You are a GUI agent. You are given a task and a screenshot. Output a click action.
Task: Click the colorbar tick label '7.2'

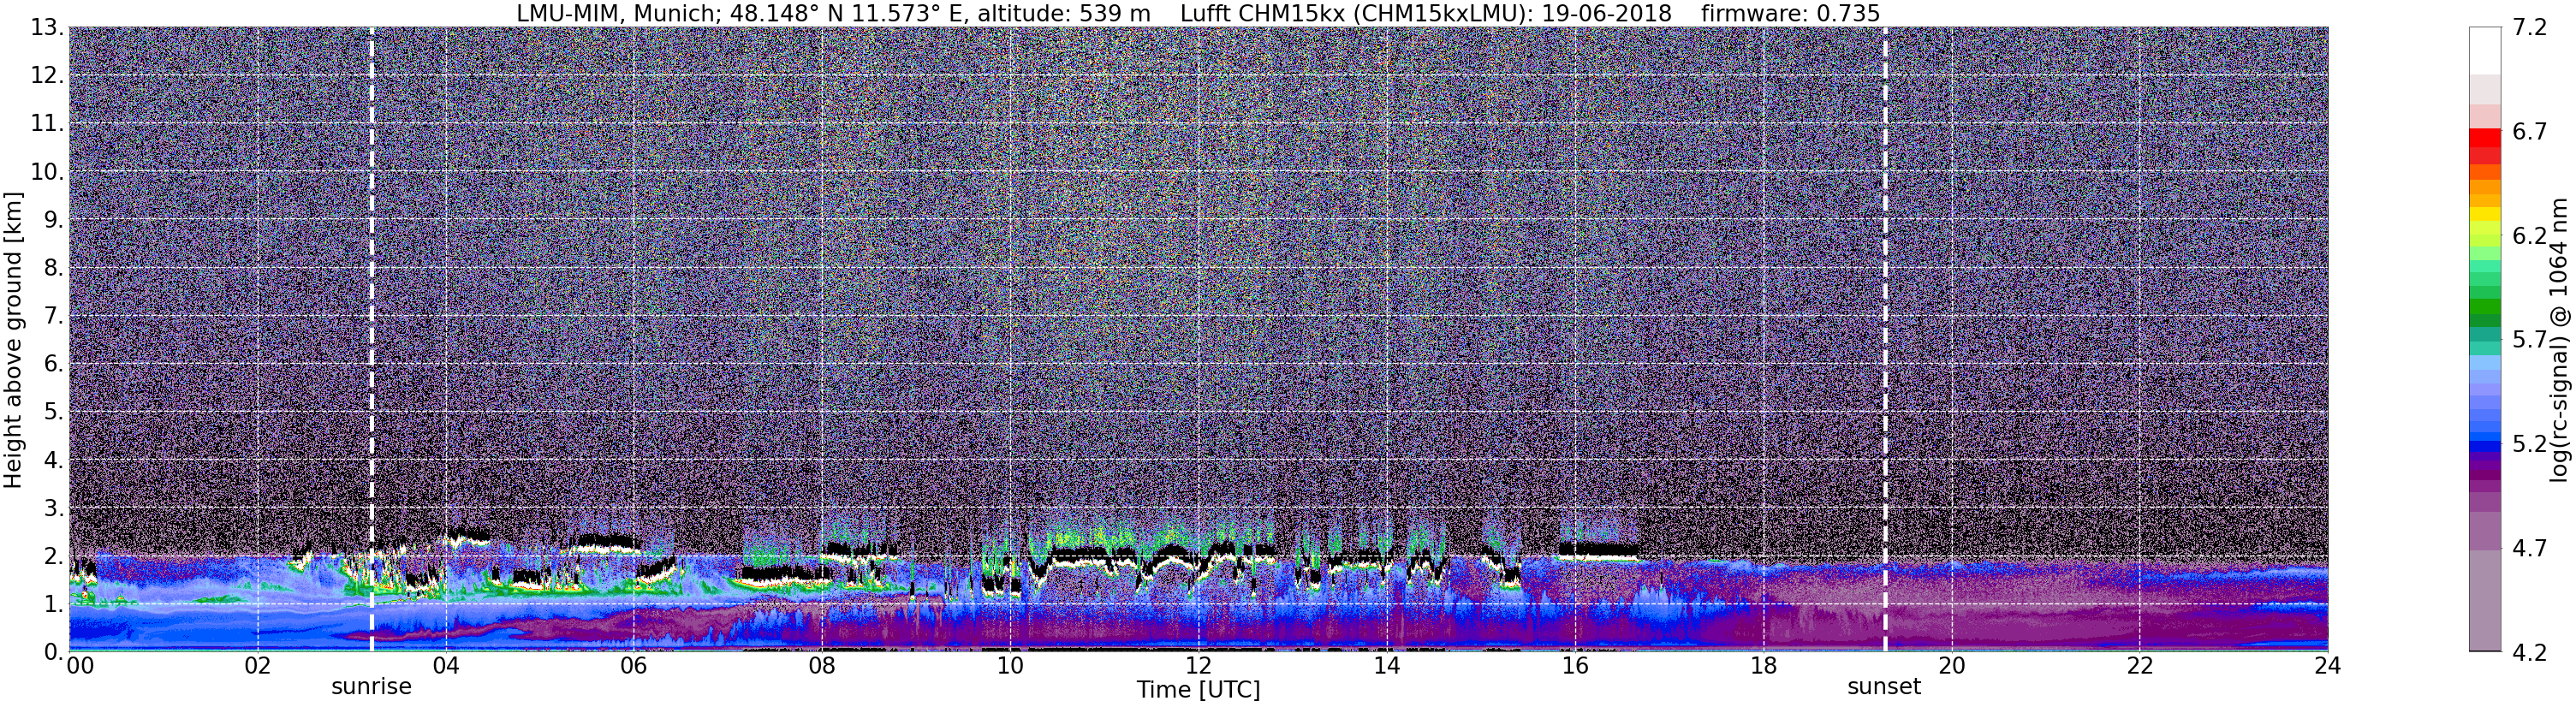2529,27
